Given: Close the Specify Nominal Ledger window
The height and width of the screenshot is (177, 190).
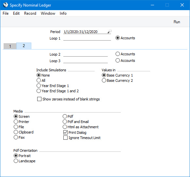Looking at the screenshot, I should [182, 5].
